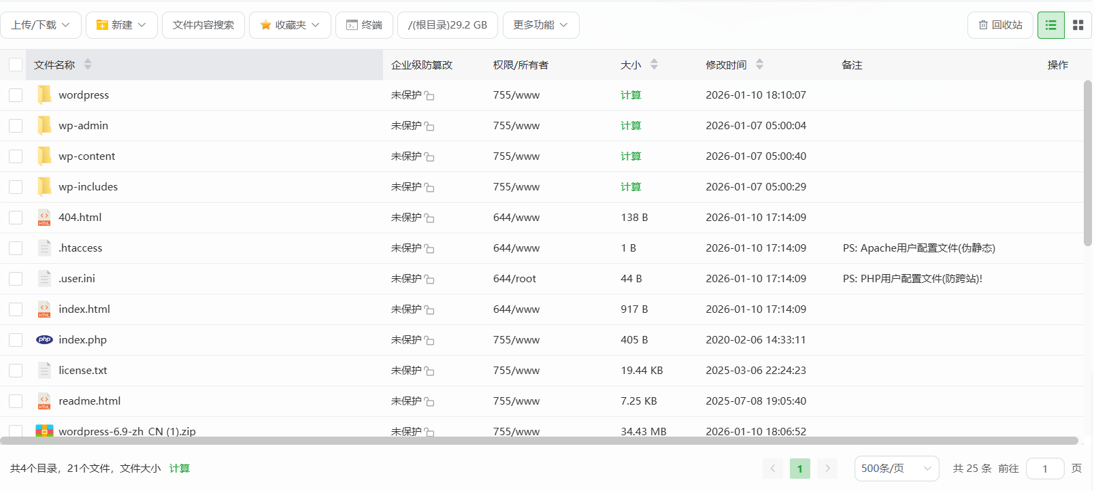Tick the checkbox for wp-content folder
This screenshot has height=491, width=1094.
click(16, 156)
